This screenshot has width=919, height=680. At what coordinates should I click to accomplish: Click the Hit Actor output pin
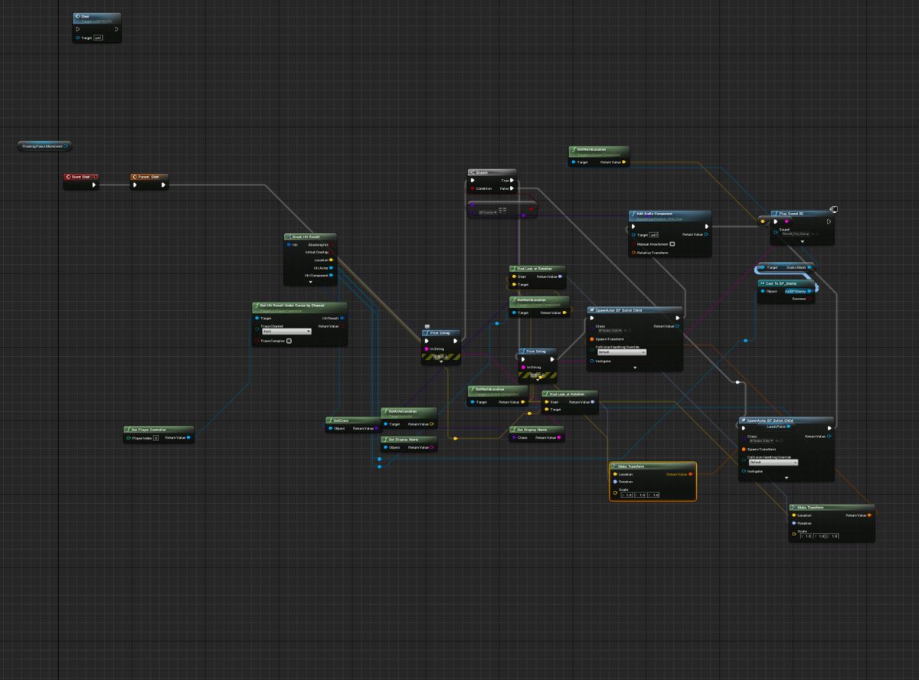point(332,267)
